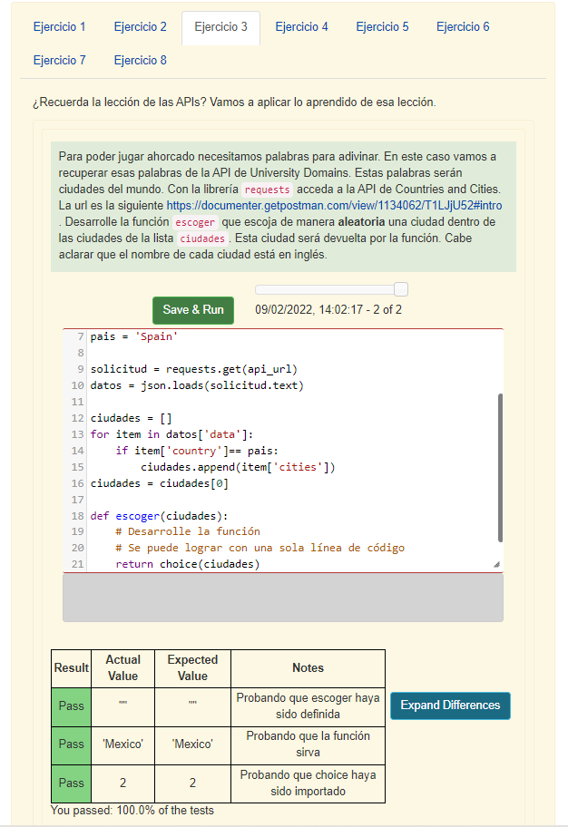This screenshot has height=827, width=568.
Task: Switch to the Ejercicio 1 tab
Action: pyautogui.click(x=59, y=27)
